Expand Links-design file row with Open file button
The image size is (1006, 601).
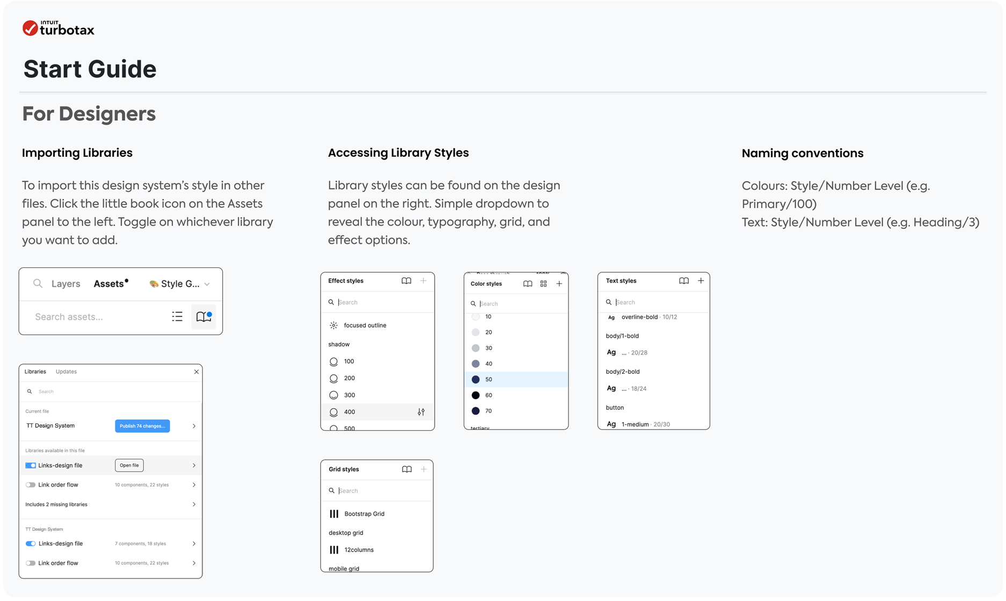(x=194, y=466)
